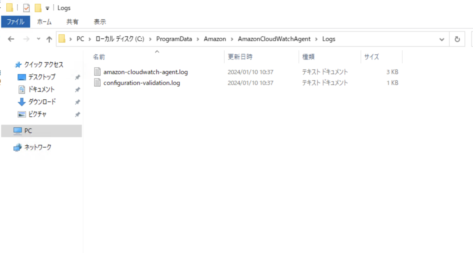Click the pin icon next to ピクチャ
The height and width of the screenshot is (253, 473).
(78, 115)
